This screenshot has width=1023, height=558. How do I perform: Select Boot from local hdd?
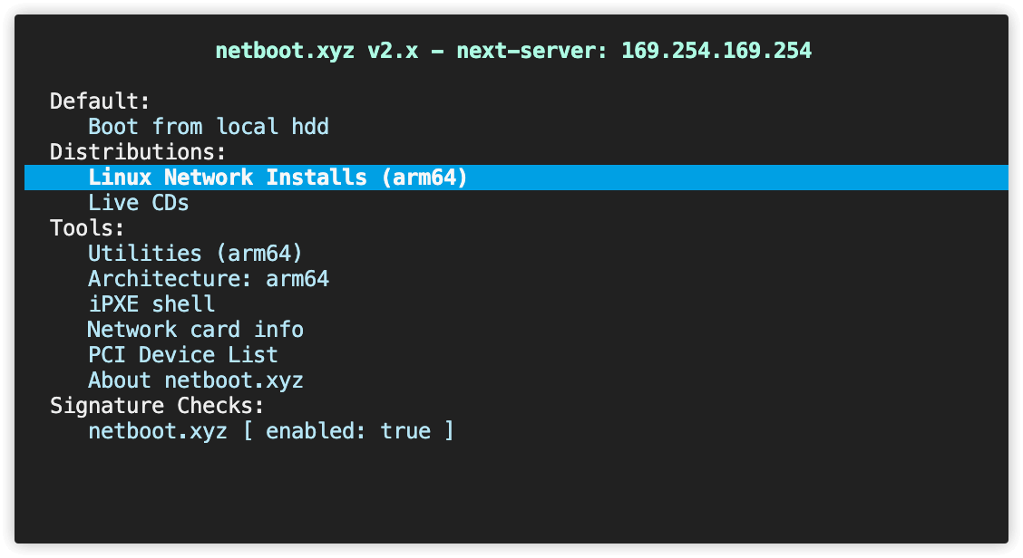point(208,126)
